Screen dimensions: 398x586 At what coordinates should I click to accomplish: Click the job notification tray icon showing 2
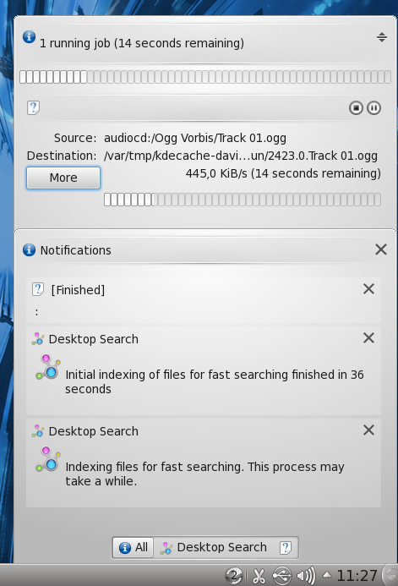234,576
